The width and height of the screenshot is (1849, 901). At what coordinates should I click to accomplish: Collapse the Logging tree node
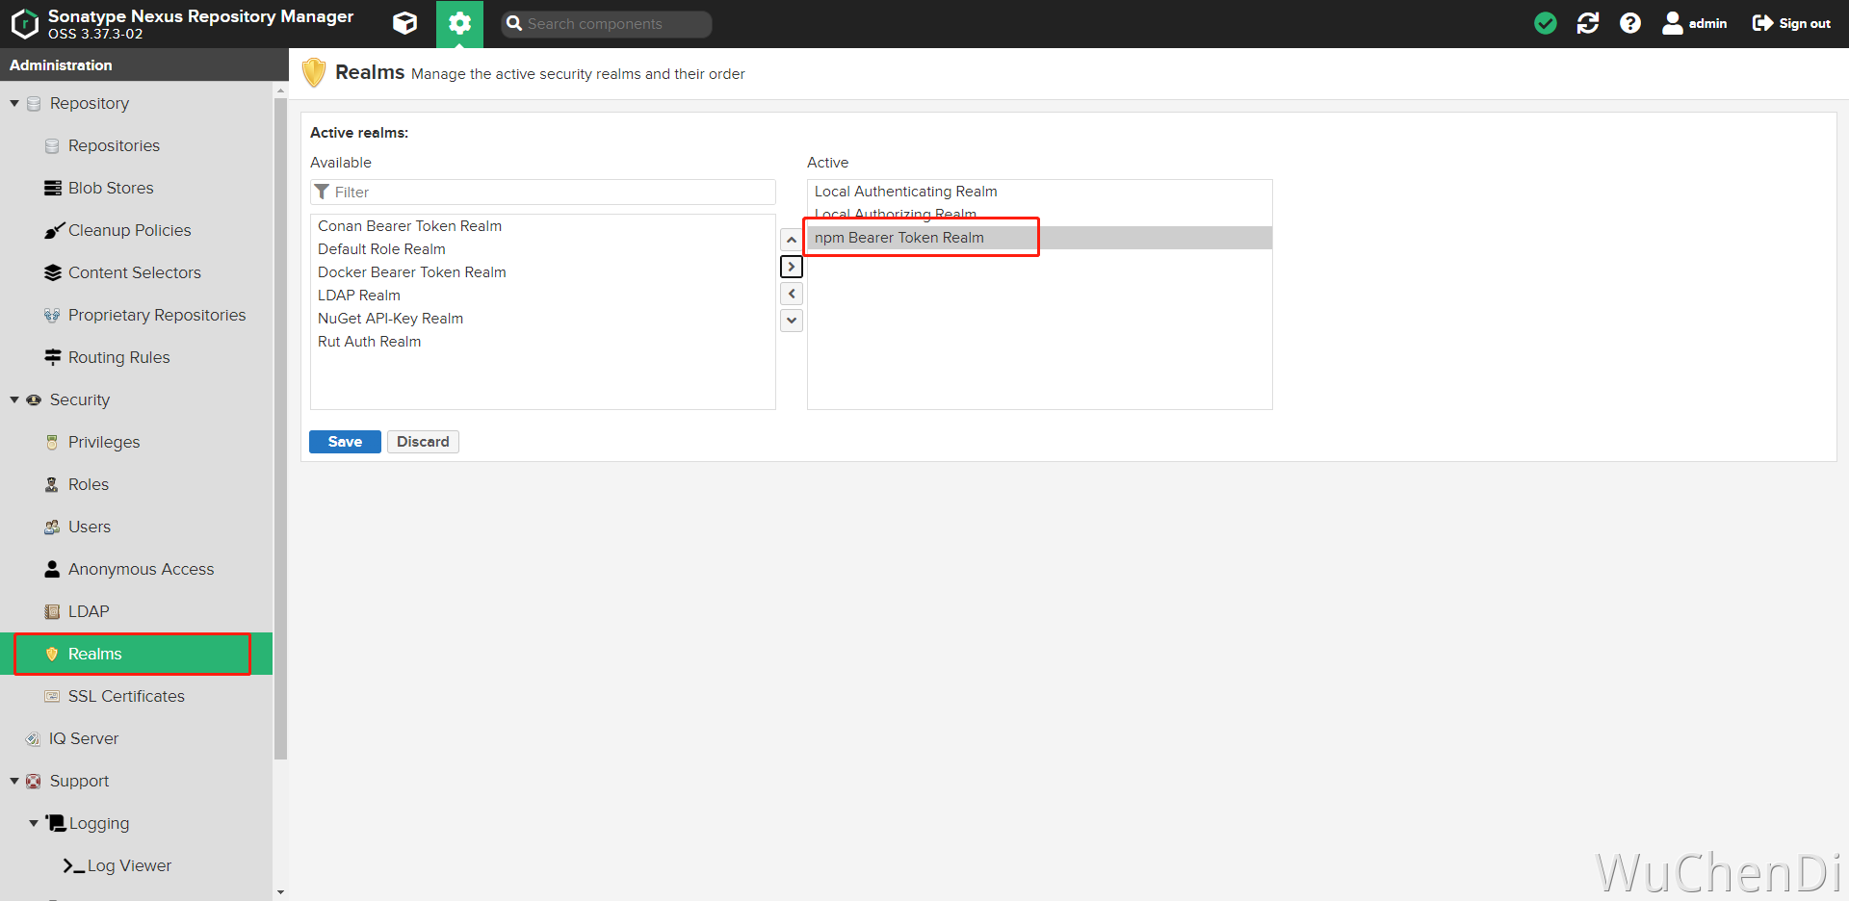click(x=34, y=823)
